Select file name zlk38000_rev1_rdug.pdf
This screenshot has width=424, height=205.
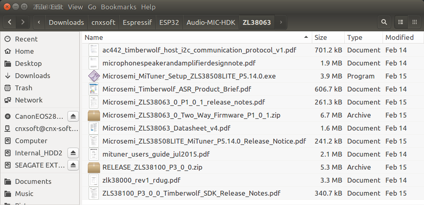141,180
